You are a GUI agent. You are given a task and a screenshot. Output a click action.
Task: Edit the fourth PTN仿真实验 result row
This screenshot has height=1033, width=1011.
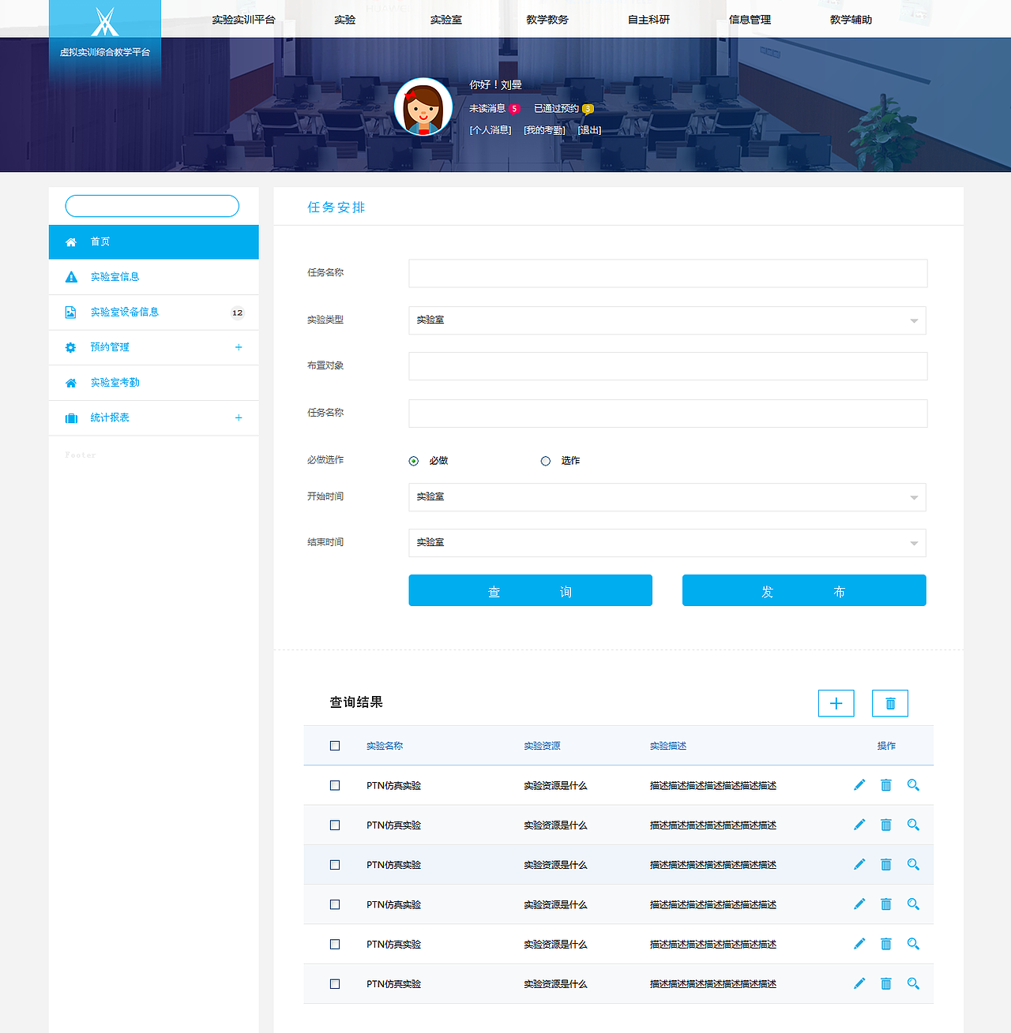(859, 904)
